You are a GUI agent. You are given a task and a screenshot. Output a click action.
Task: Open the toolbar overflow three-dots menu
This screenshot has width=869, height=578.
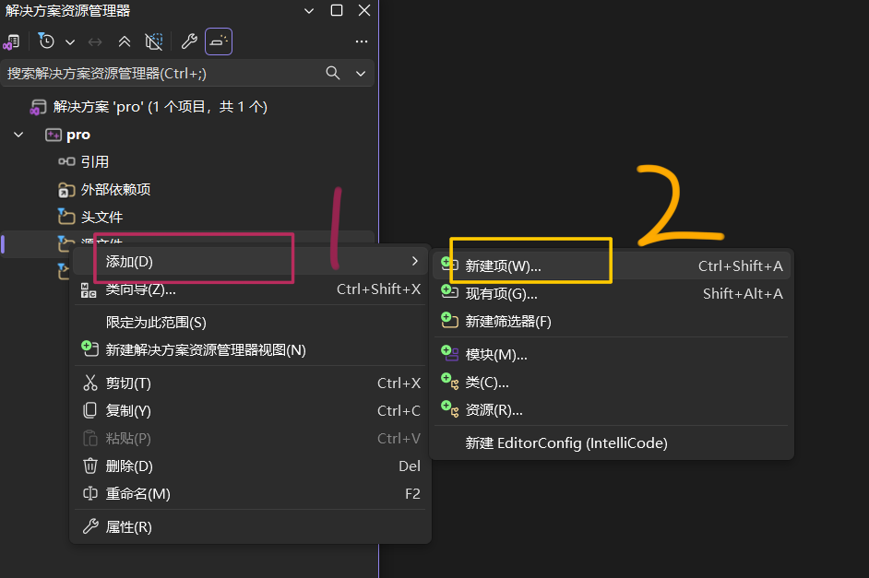click(x=362, y=41)
